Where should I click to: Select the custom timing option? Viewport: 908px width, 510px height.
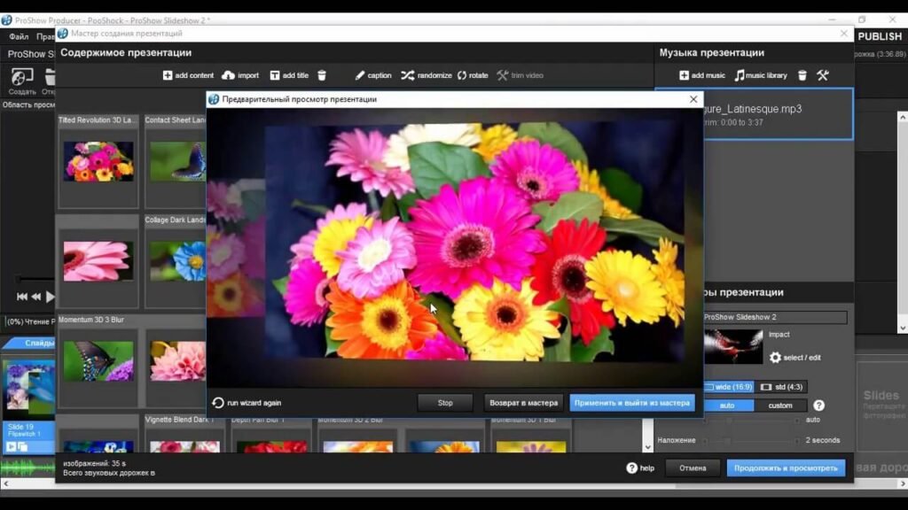coord(780,406)
